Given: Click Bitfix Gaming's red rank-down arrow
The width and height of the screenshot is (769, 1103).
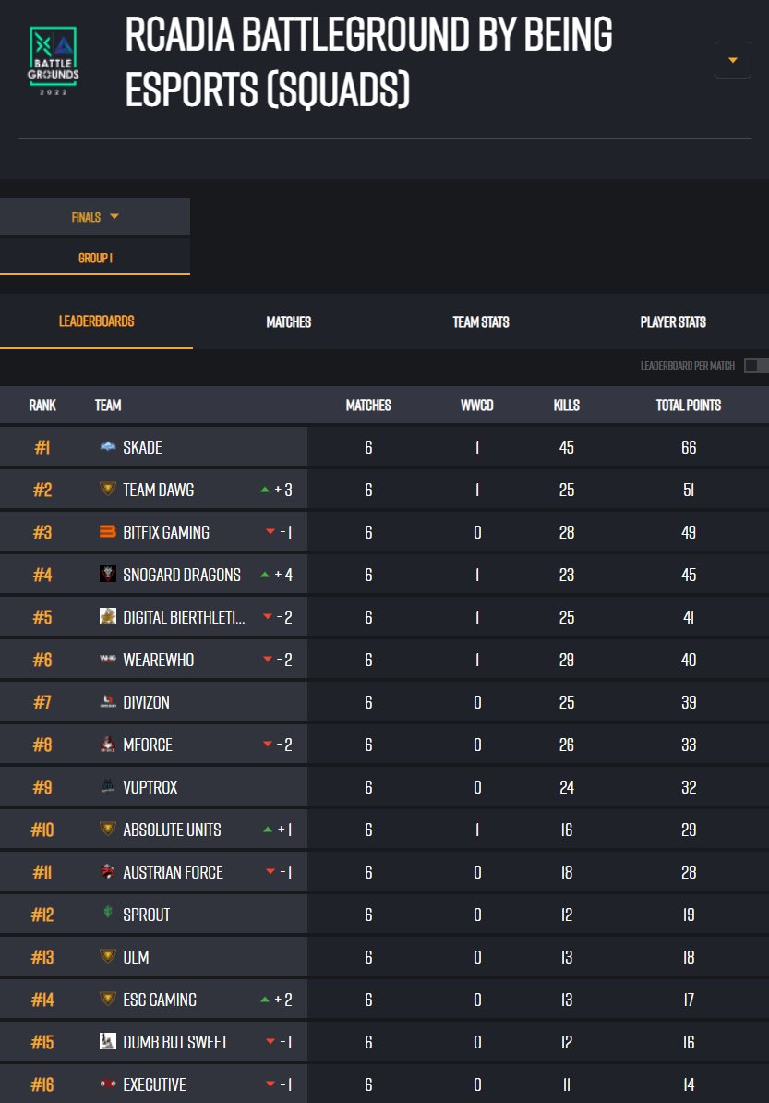Looking at the screenshot, I should click(270, 532).
